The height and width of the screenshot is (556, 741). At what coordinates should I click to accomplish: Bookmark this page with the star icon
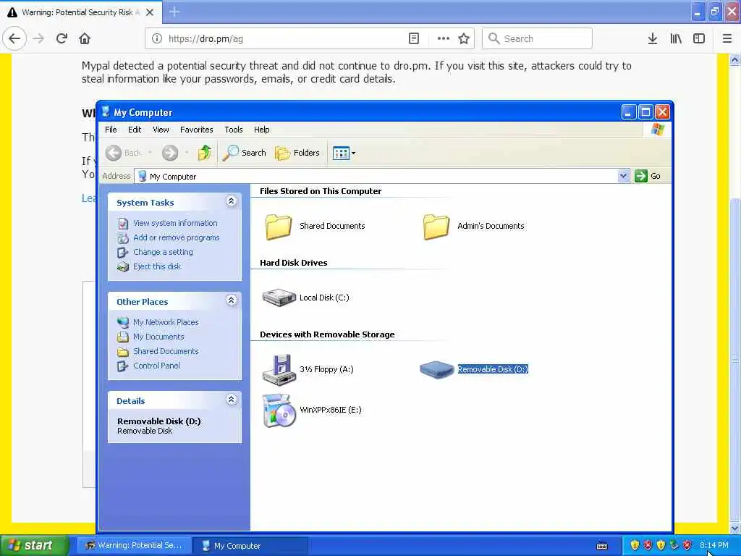(x=464, y=39)
